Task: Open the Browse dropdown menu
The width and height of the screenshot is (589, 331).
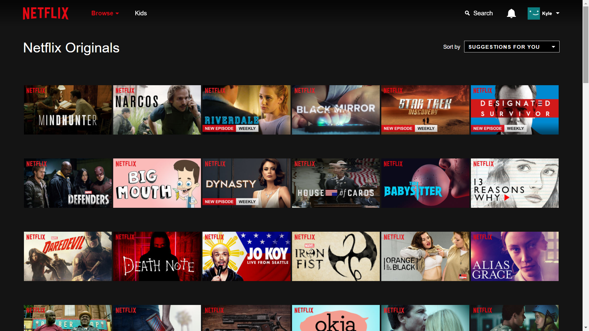Action: (x=104, y=13)
